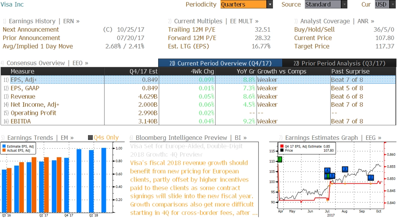Select Current Period Overview (Q4/17) tab
This screenshot has width=397, height=218.
pyautogui.click(x=220, y=63)
